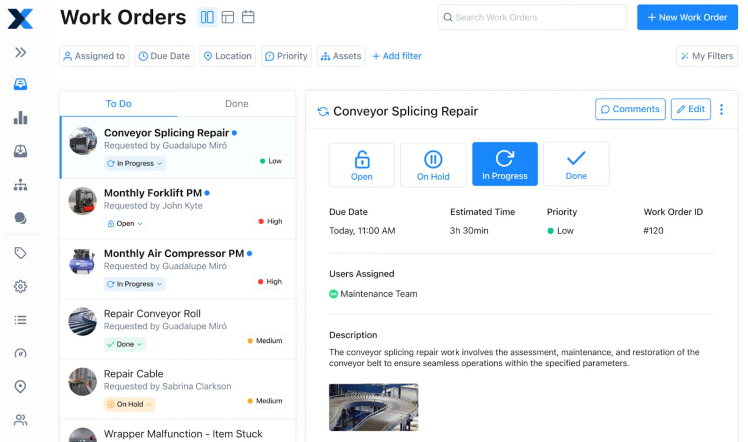
Task: Set work order status to On Hold
Action: (433, 165)
